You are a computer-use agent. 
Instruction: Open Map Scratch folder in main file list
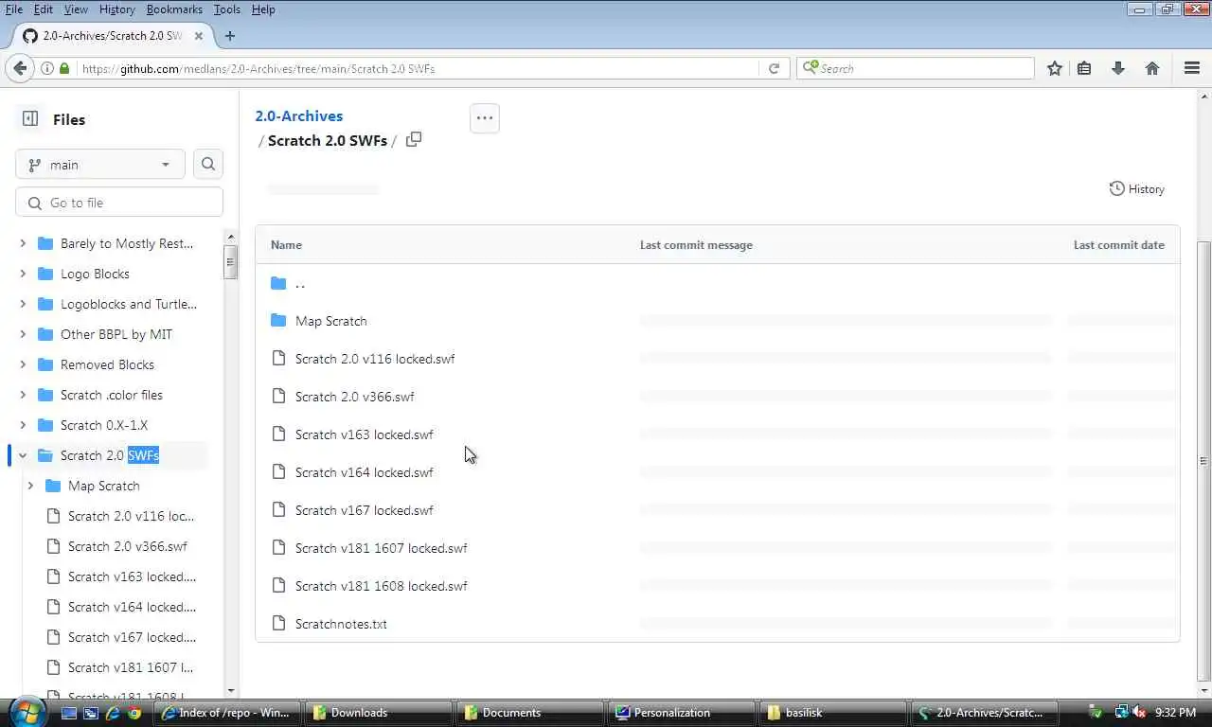tap(330, 321)
